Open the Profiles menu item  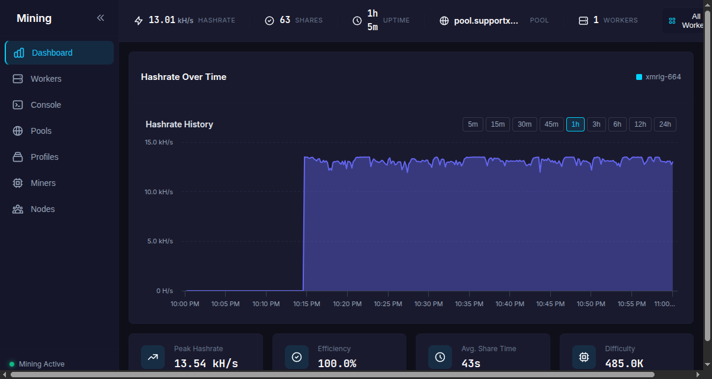tap(44, 157)
